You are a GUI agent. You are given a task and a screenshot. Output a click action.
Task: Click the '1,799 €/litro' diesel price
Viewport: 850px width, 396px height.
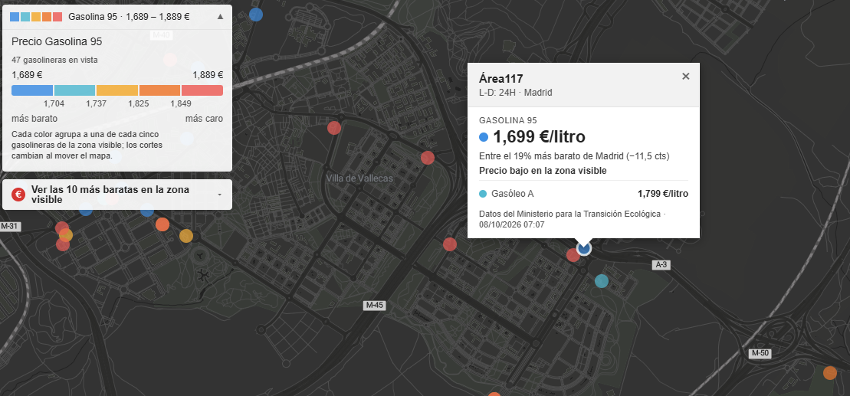pyautogui.click(x=663, y=193)
